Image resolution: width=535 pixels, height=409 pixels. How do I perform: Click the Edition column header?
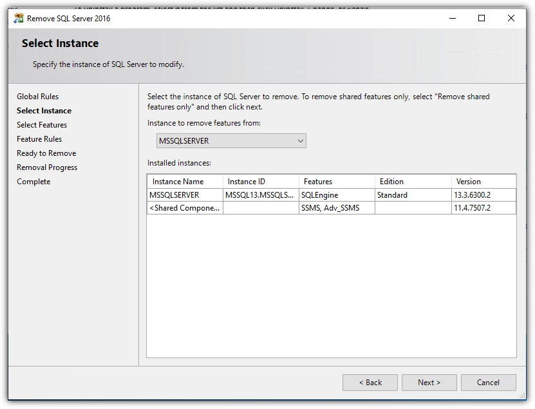[413, 182]
